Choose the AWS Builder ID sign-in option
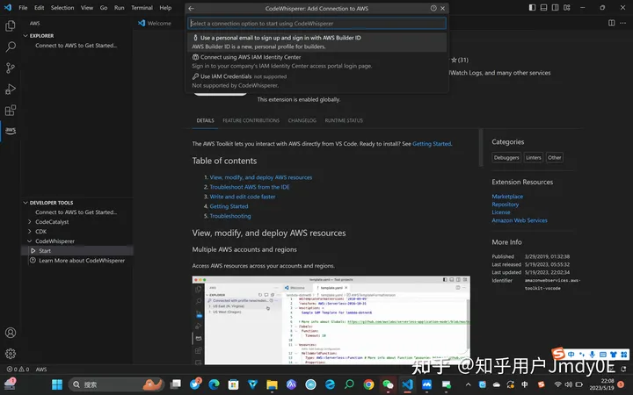 pos(316,42)
